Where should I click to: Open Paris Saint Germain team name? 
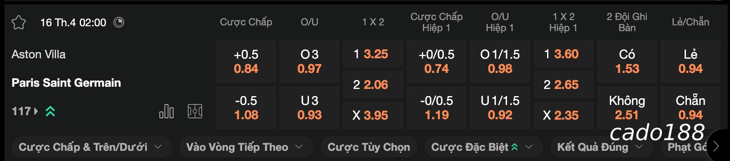click(x=66, y=83)
